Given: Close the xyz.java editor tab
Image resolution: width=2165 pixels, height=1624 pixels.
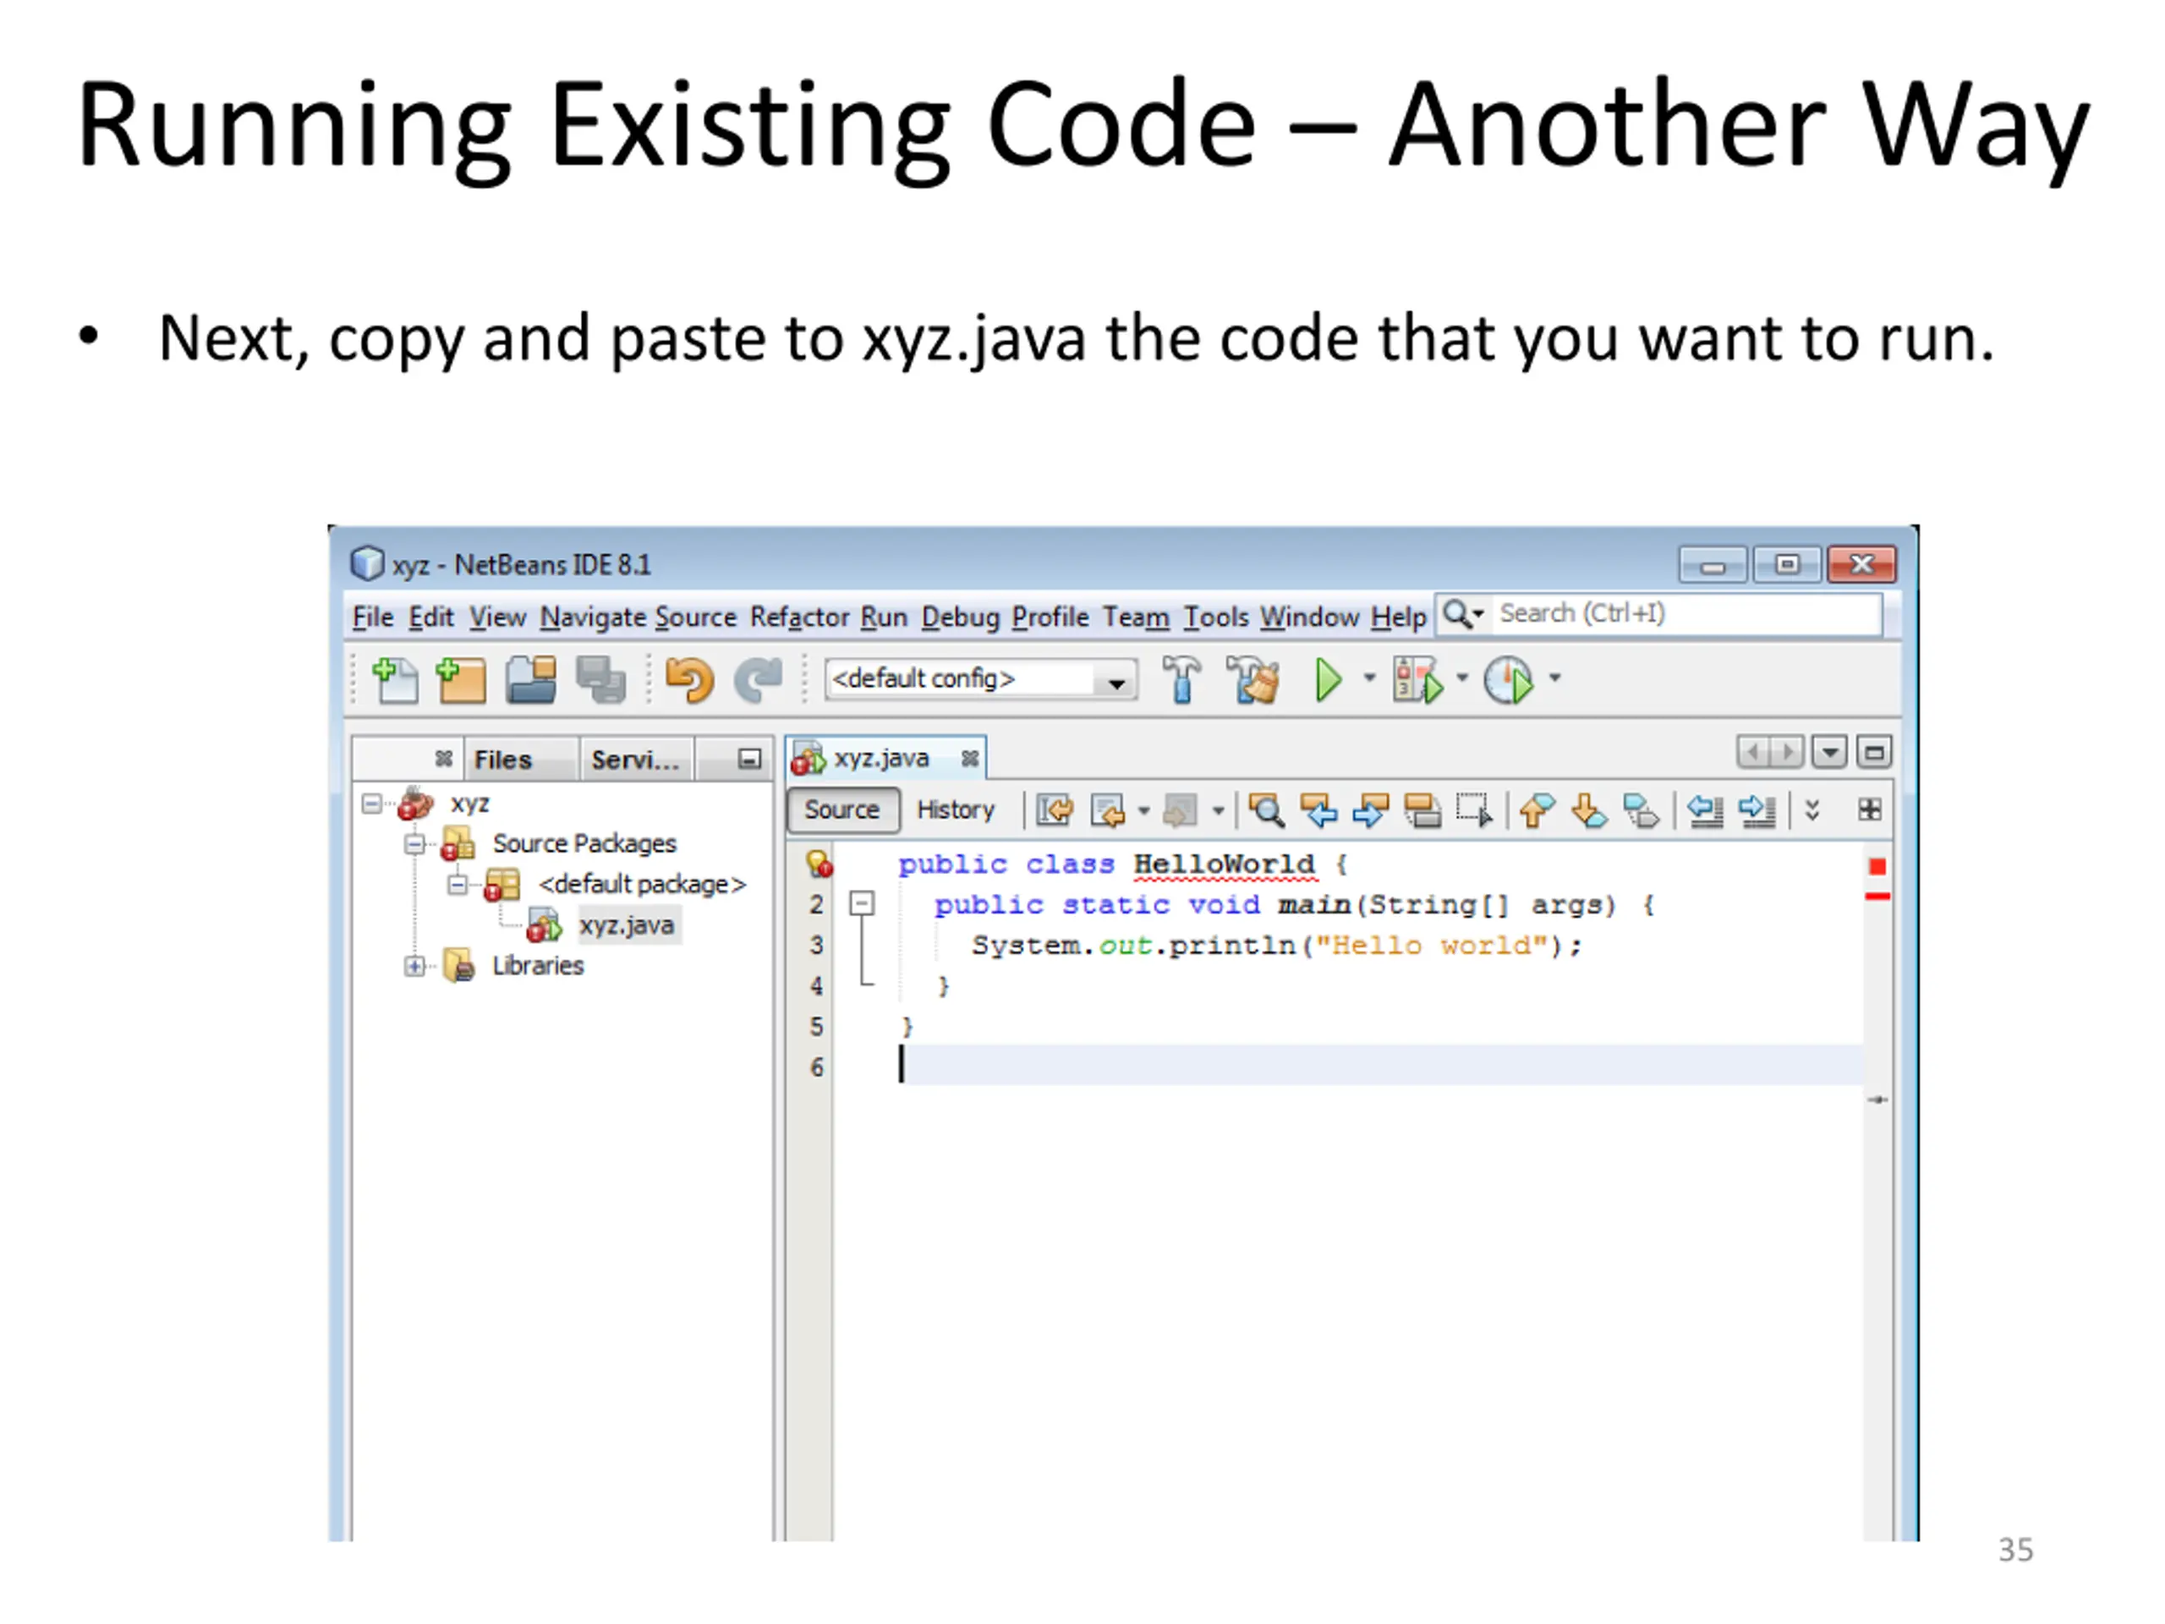Looking at the screenshot, I should [969, 759].
